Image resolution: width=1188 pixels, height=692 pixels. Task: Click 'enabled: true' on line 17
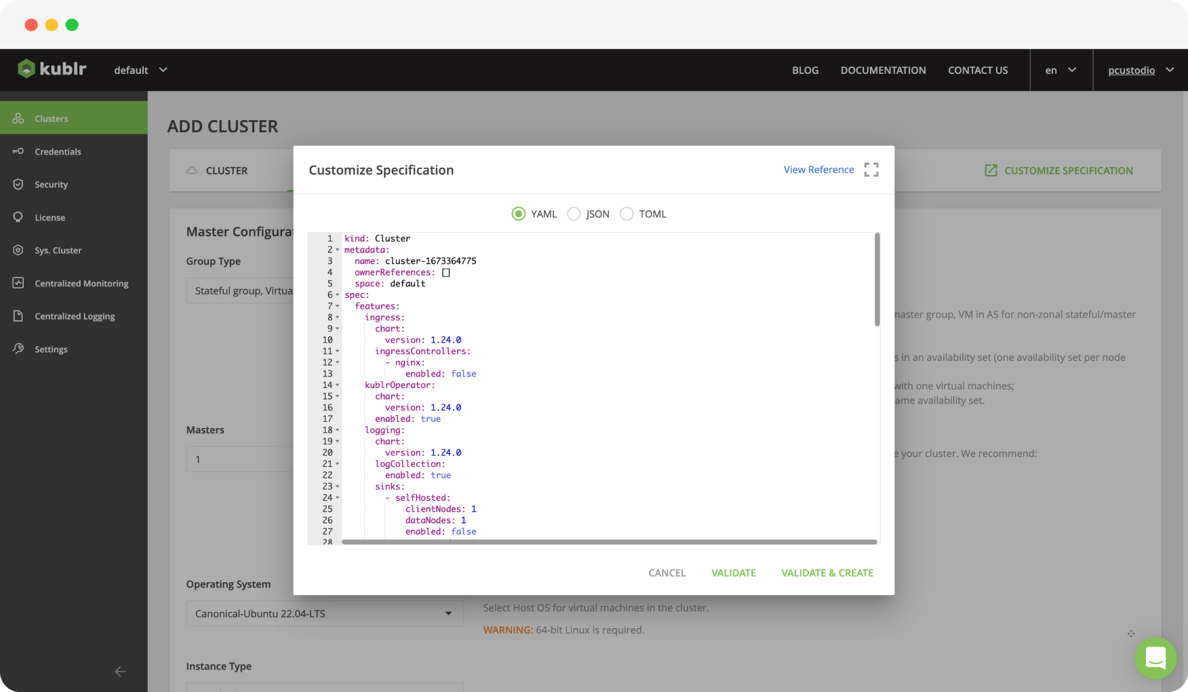tap(408, 419)
